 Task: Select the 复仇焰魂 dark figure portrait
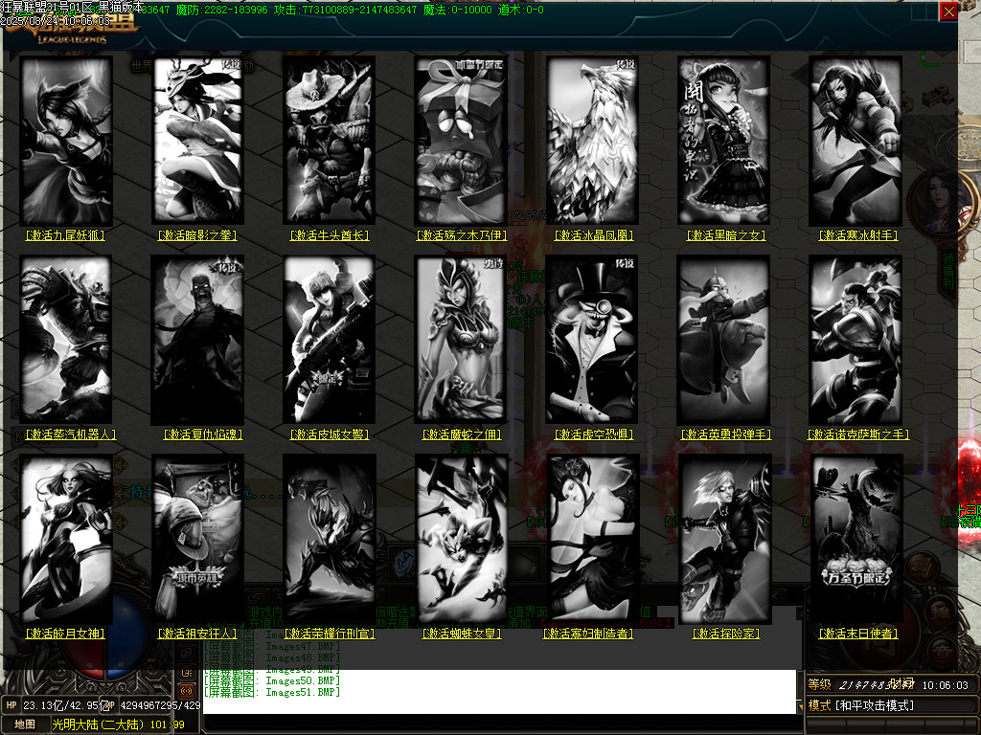click(x=197, y=340)
